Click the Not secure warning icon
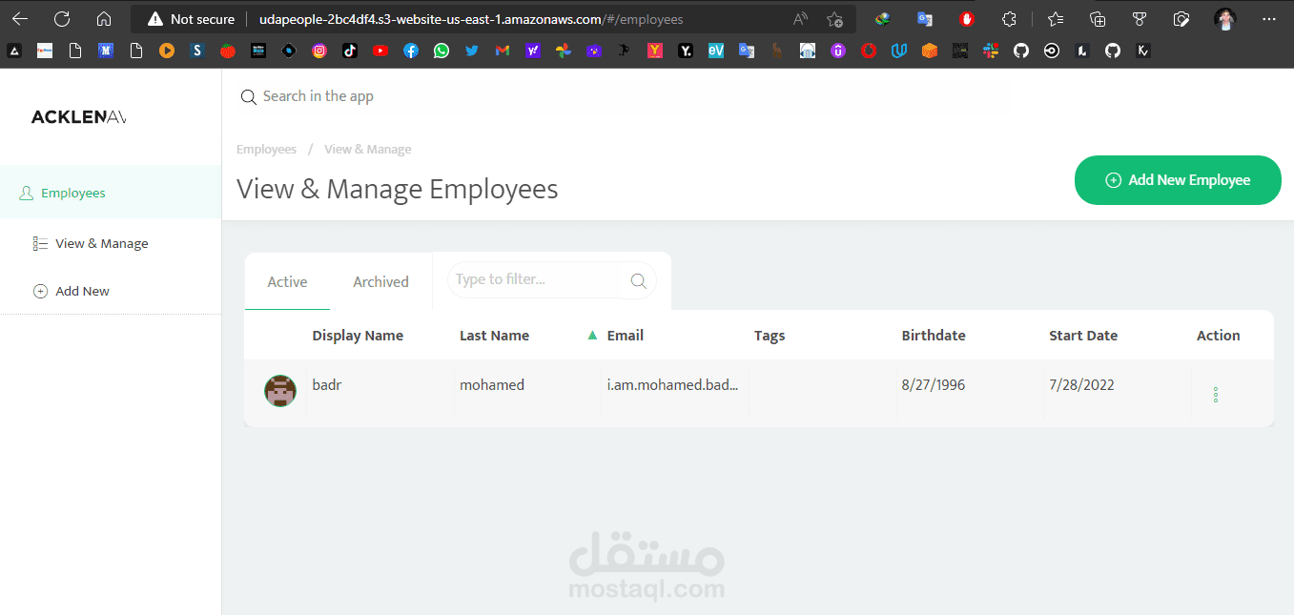 (155, 19)
